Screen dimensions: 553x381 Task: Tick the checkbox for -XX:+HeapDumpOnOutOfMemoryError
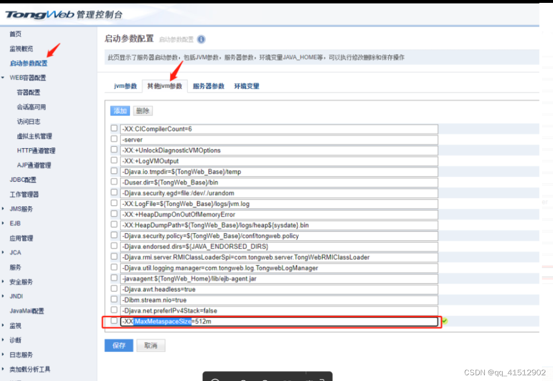tap(114, 214)
